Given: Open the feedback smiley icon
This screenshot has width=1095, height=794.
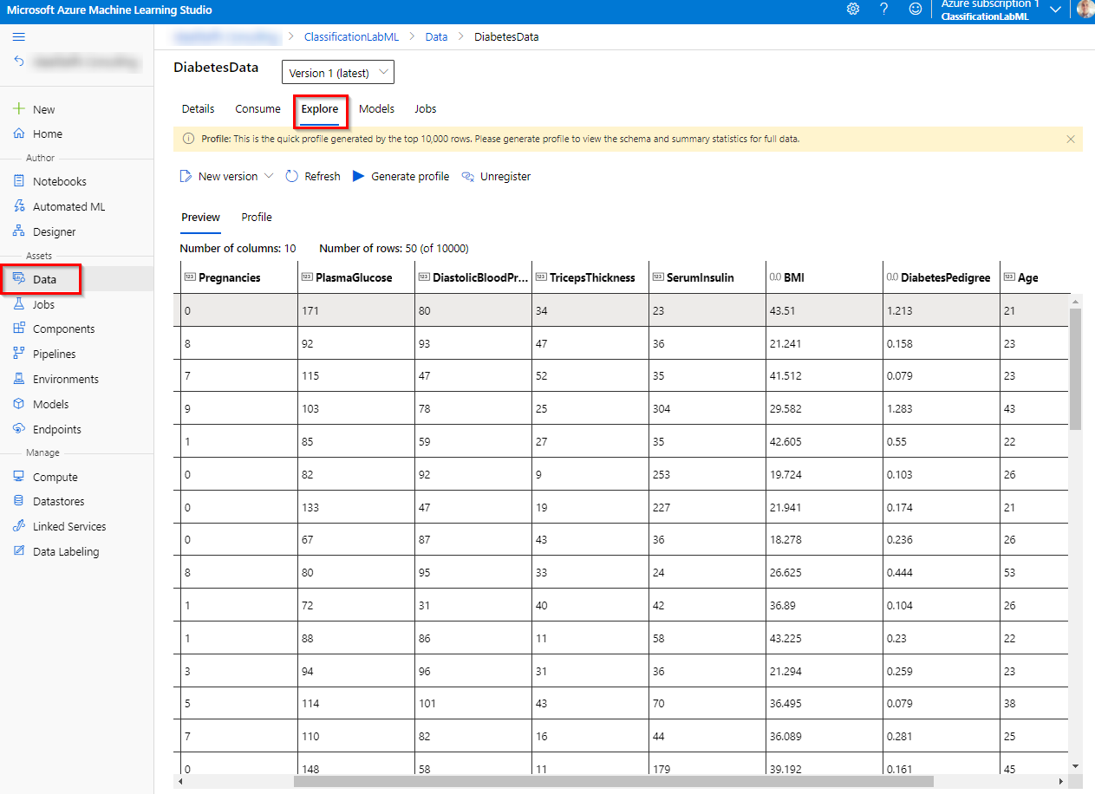Looking at the screenshot, I should (x=915, y=10).
